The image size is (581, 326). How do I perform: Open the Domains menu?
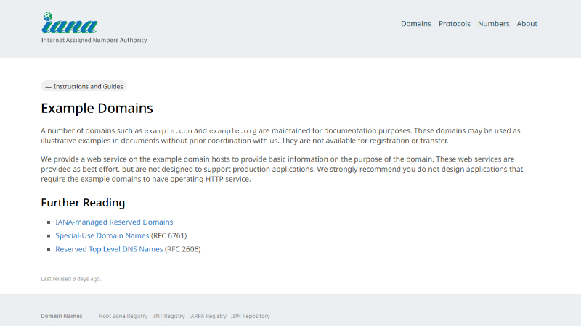click(x=415, y=24)
